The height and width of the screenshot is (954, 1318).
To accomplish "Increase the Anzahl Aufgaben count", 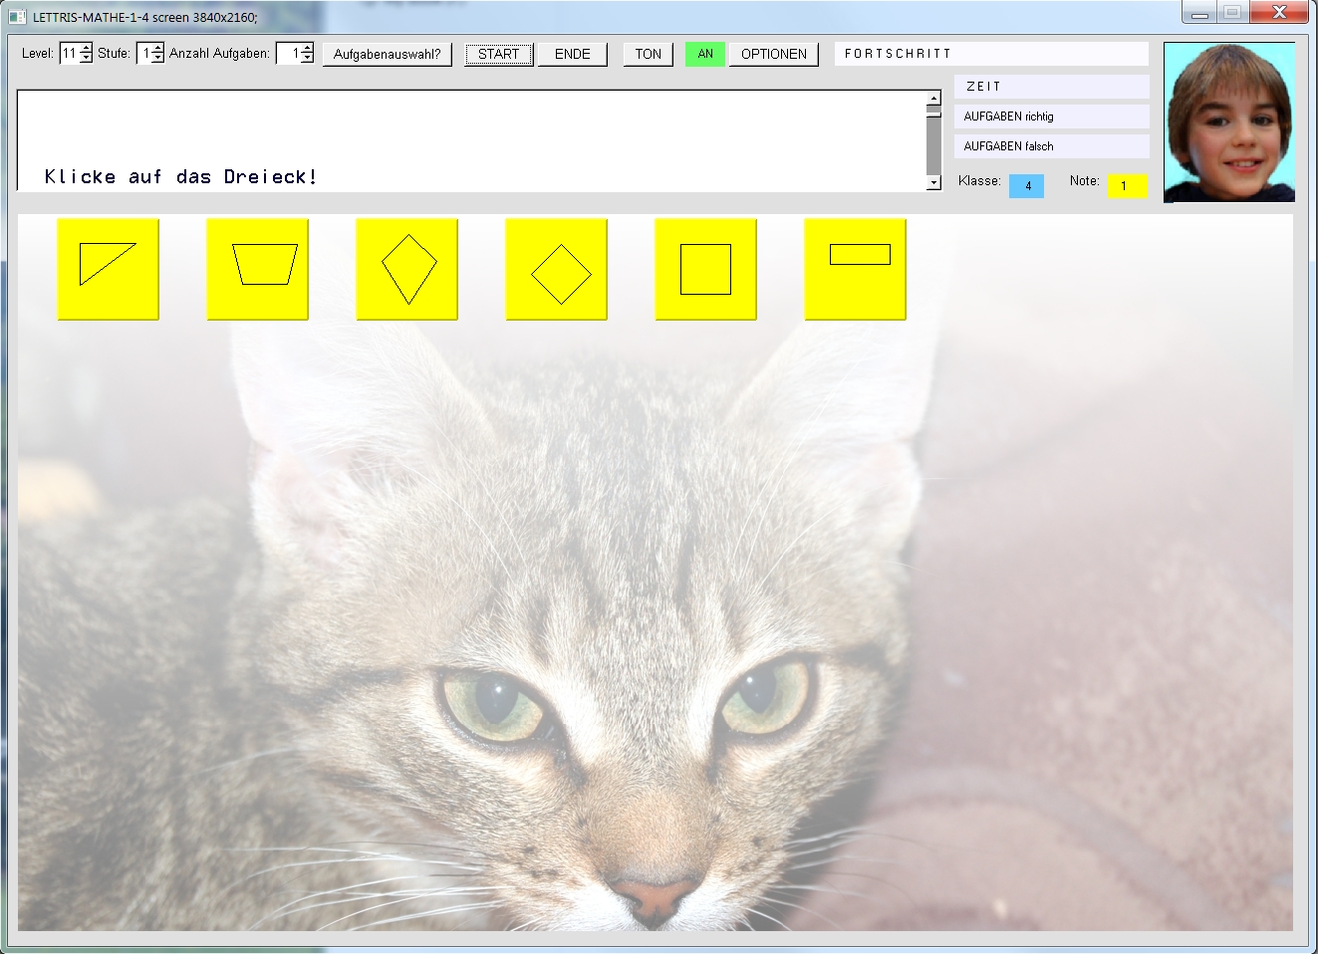I will [x=307, y=49].
